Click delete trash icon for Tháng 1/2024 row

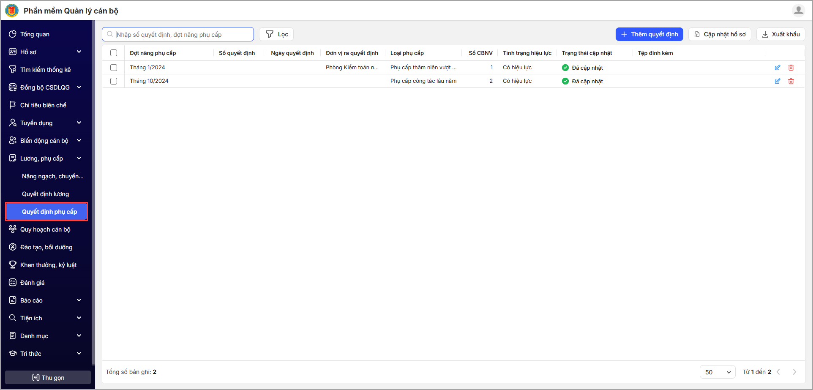click(x=791, y=68)
